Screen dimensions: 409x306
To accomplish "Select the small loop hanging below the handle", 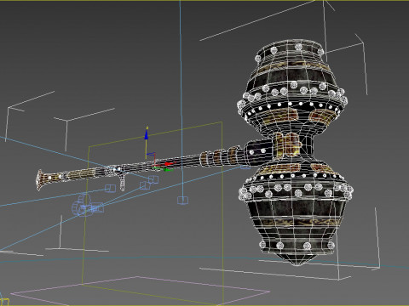I will click(x=122, y=183).
